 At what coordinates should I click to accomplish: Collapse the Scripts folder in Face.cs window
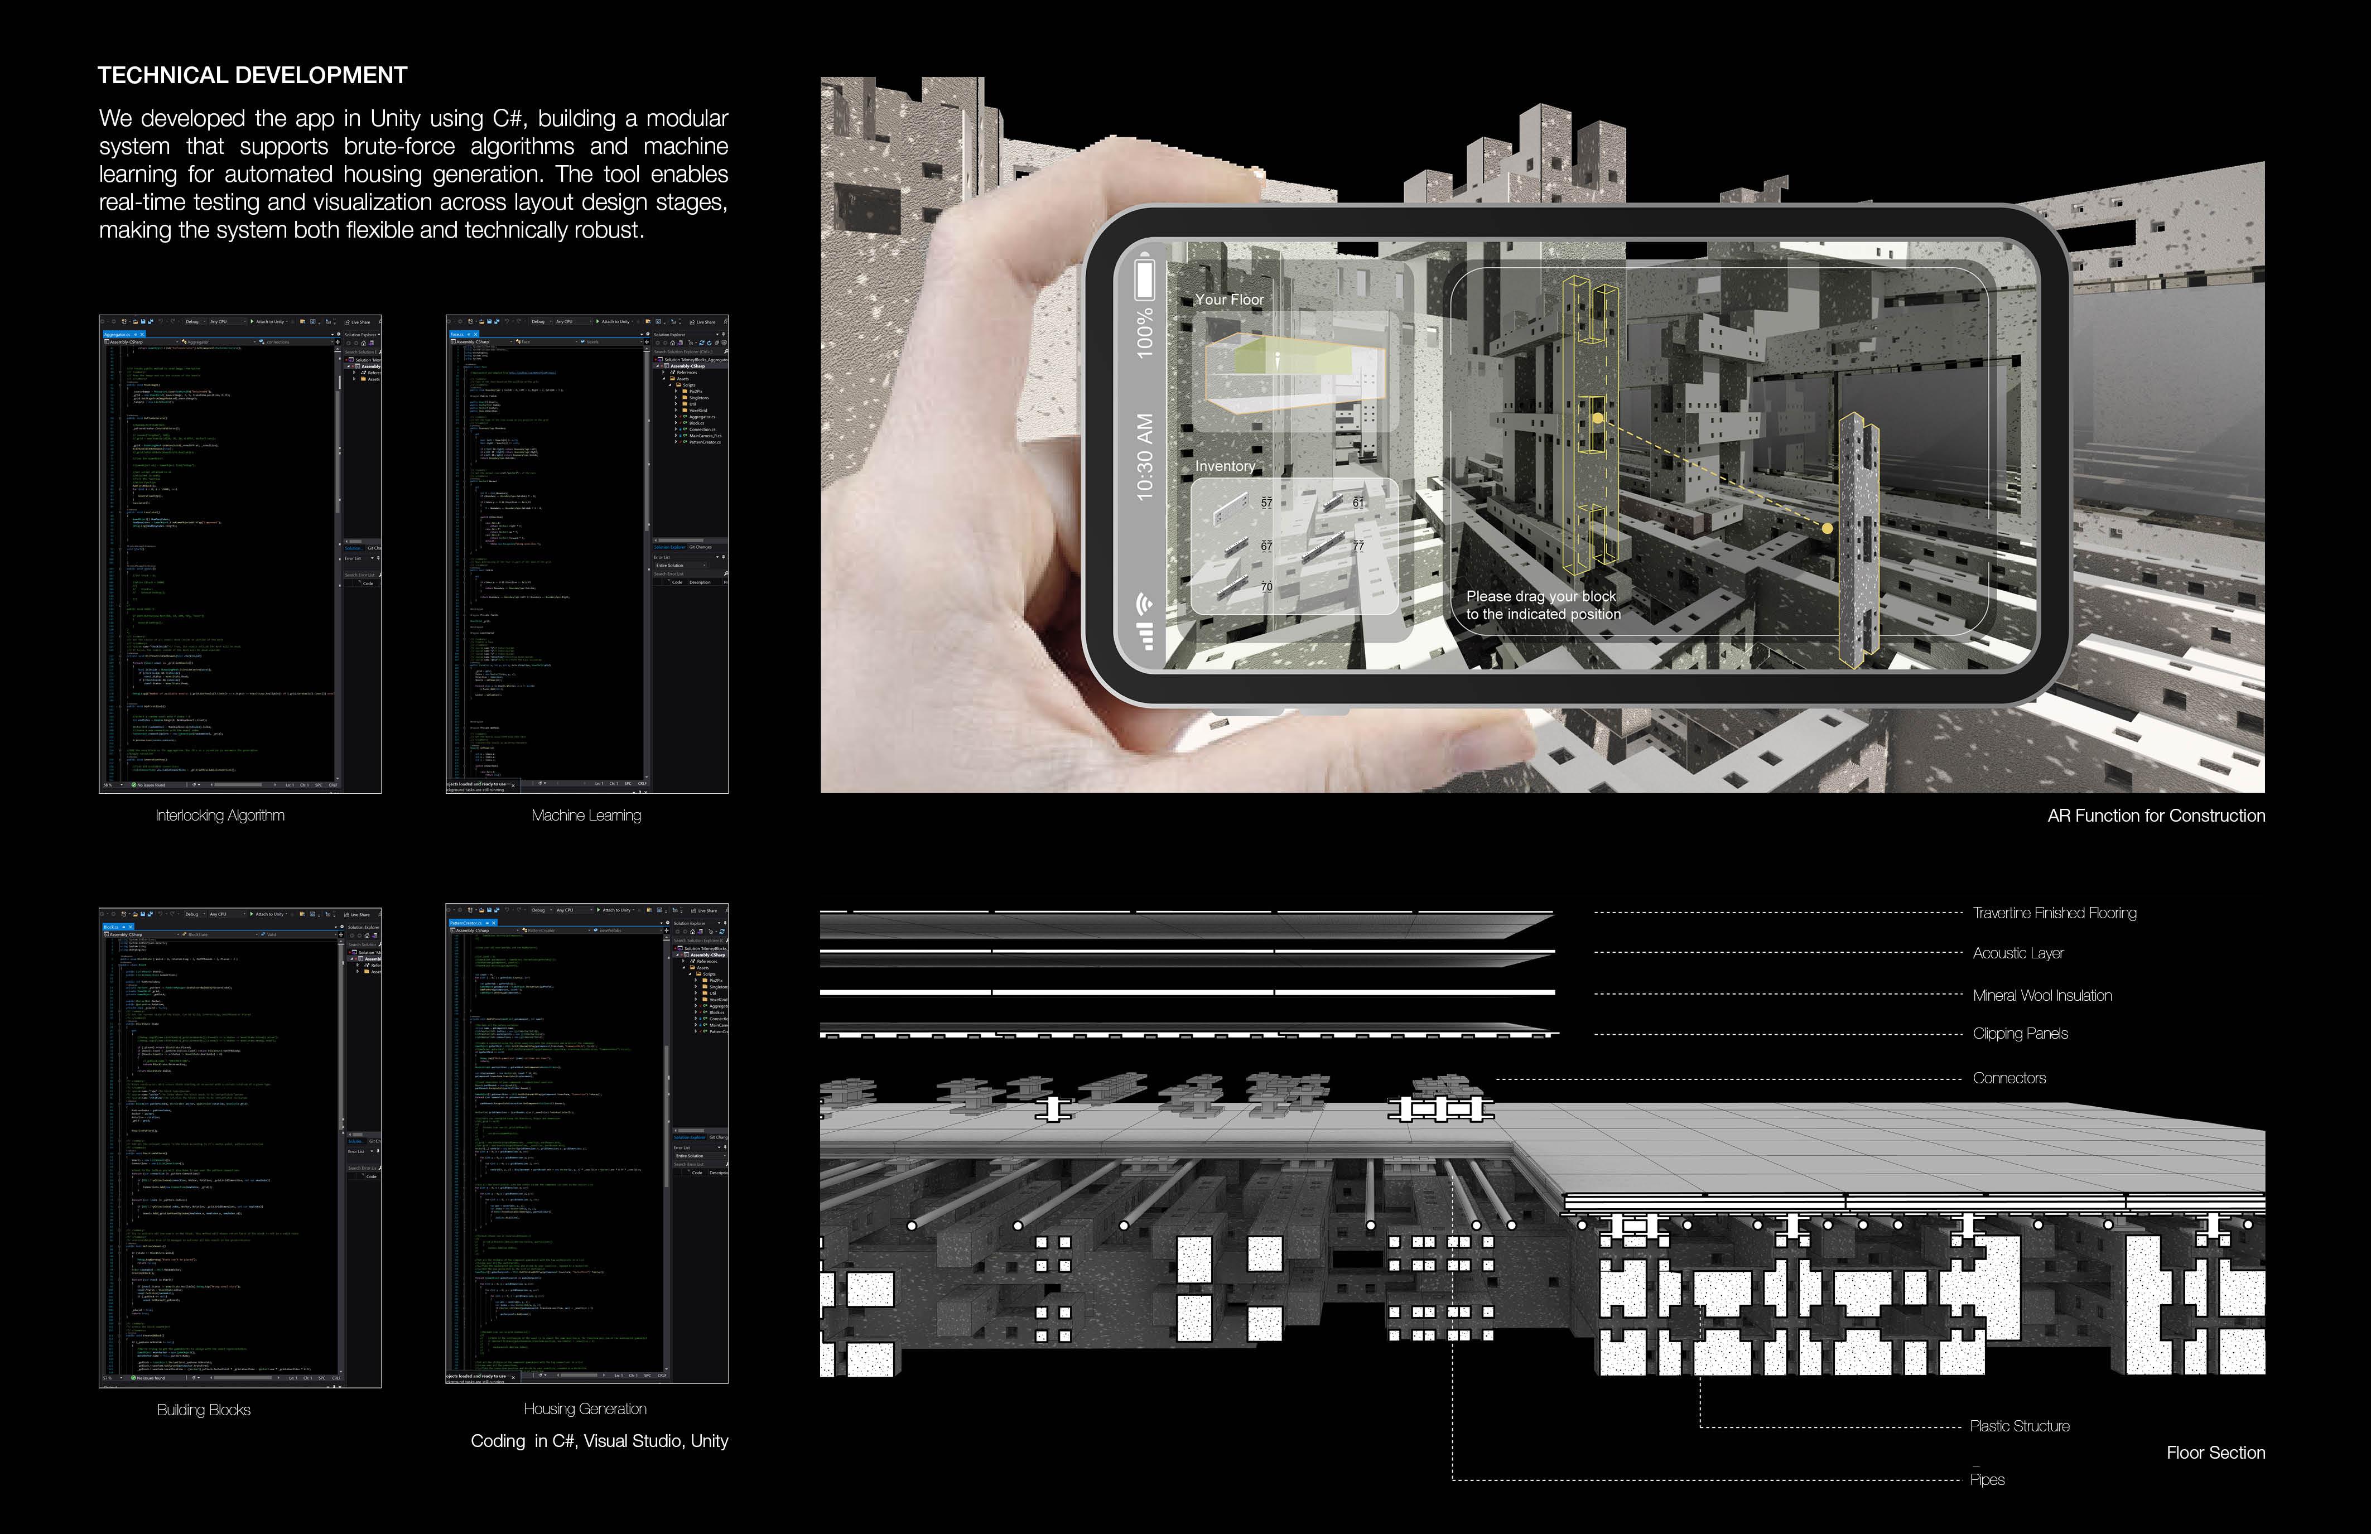coord(671,385)
